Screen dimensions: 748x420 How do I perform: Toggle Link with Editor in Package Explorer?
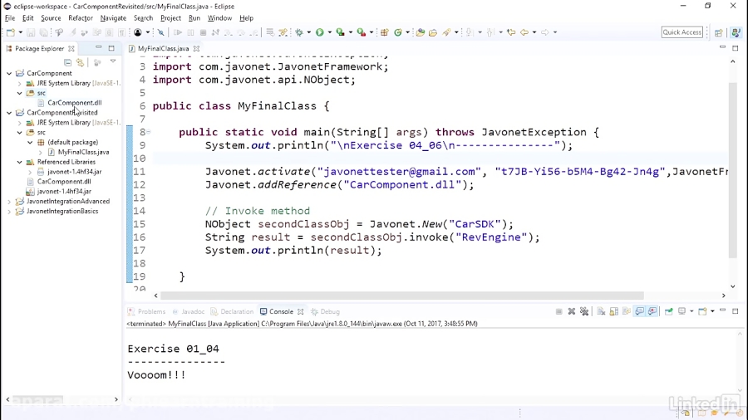[x=81, y=62]
